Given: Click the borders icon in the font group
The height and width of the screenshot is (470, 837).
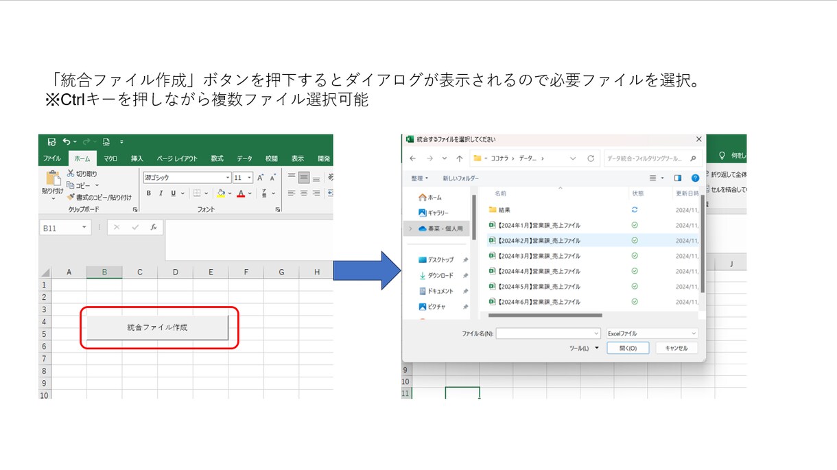Looking at the screenshot, I should point(197,193).
